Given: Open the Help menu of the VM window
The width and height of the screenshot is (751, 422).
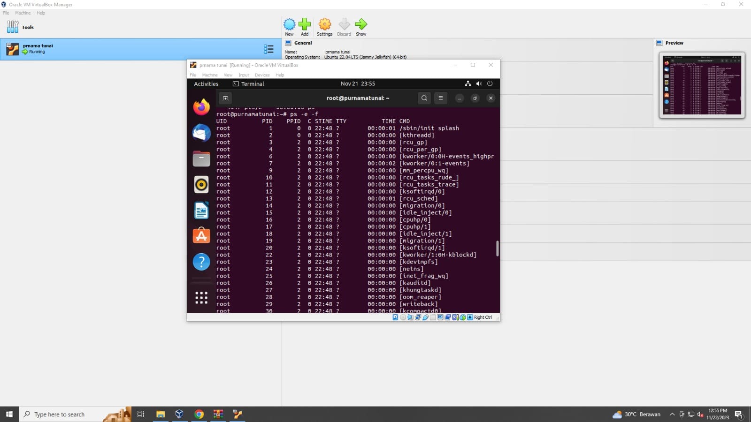Looking at the screenshot, I should click(280, 75).
